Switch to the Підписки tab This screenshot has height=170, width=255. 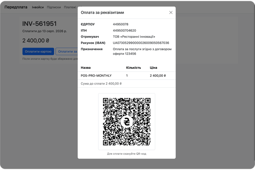point(54,7)
